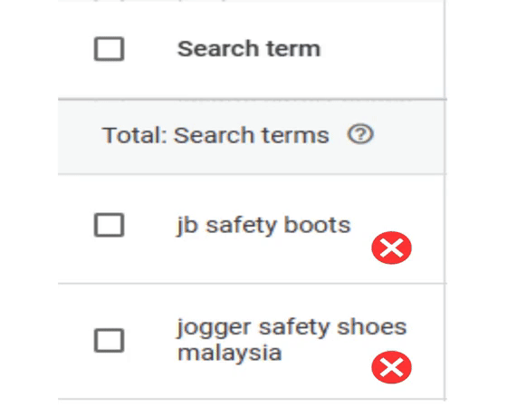Click the word Total in the summary row
Image resolution: width=507 pixels, height=408 pixels.
tap(134, 135)
